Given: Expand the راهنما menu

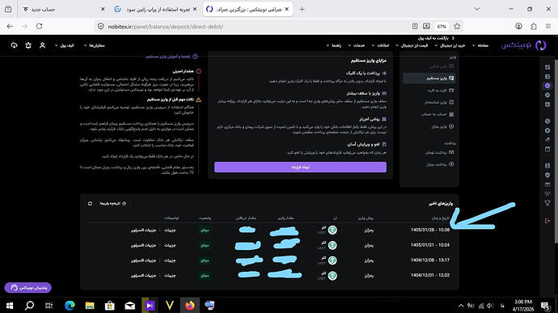Looking at the screenshot, I should 334,45.
